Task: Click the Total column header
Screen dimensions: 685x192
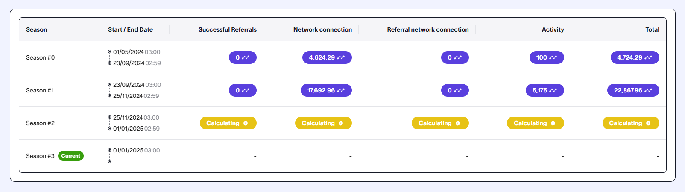Action: tap(652, 29)
